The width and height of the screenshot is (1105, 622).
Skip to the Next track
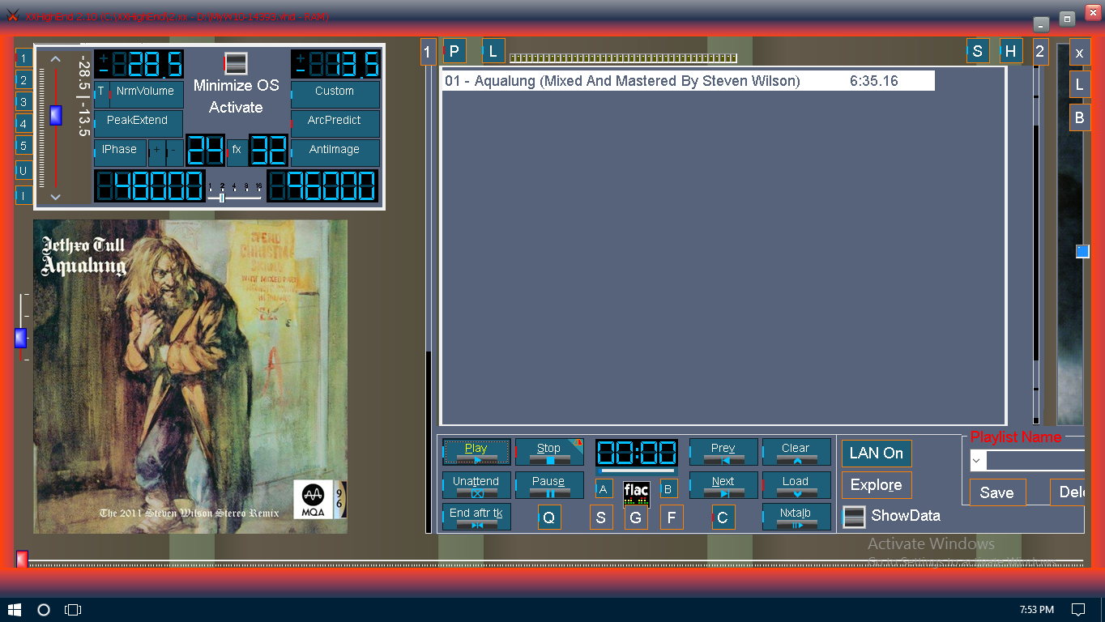[723, 484]
